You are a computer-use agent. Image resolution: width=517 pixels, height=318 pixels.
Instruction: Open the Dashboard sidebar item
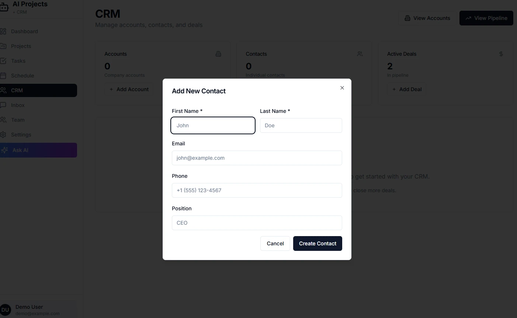click(24, 31)
